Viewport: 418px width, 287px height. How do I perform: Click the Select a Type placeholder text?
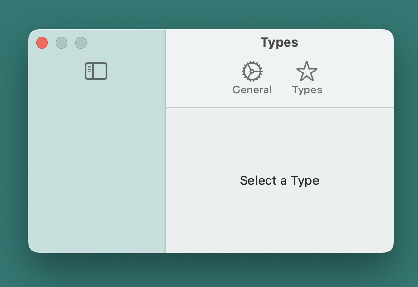(x=279, y=180)
